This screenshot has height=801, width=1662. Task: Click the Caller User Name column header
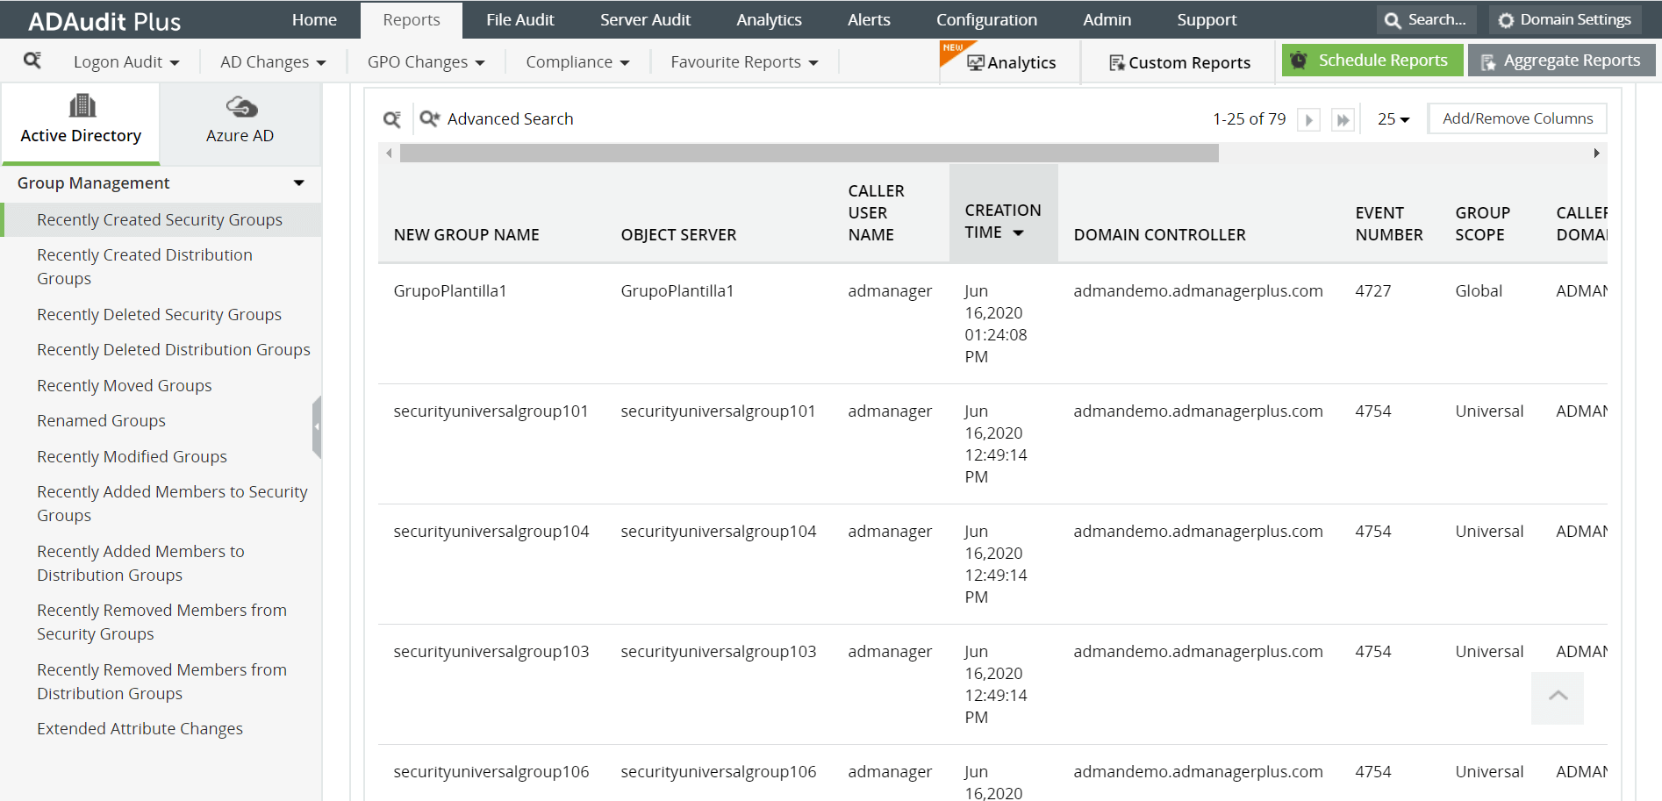876,212
